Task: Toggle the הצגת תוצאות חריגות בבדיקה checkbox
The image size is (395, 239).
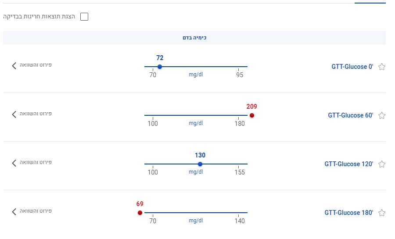Action: point(84,17)
